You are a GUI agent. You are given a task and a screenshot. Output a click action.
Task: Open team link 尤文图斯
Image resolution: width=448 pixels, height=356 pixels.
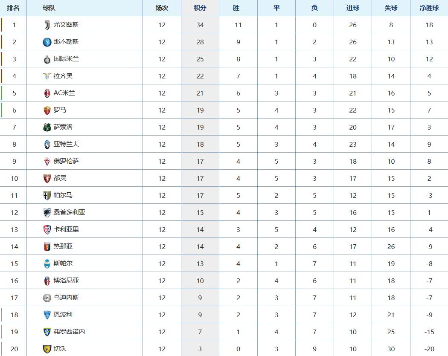pos(66,25)
